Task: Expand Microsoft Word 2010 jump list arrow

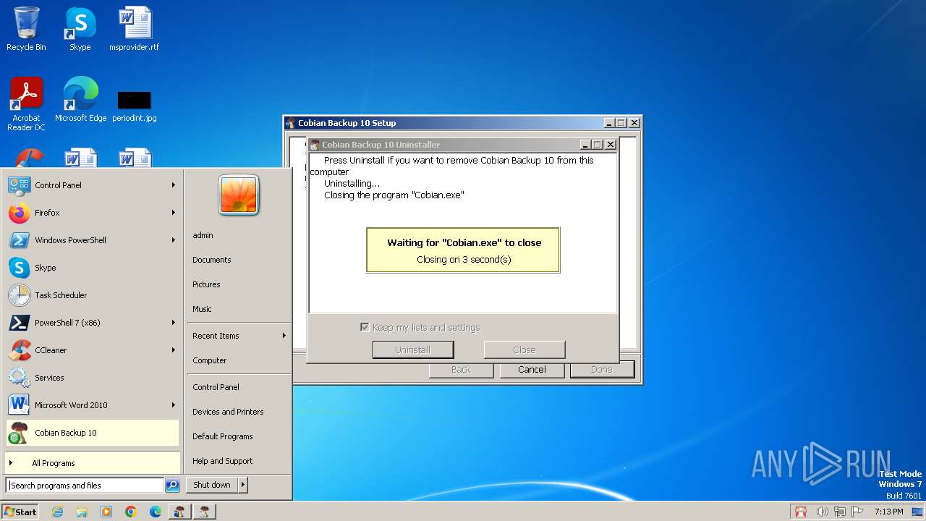Action: click(174, 405)
